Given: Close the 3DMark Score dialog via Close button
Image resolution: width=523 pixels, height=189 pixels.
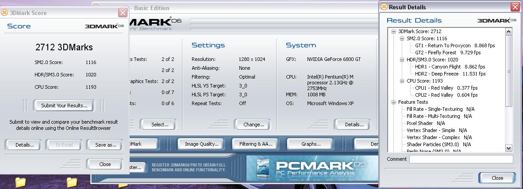Looking at the screenshot, I should coord(105,164).
